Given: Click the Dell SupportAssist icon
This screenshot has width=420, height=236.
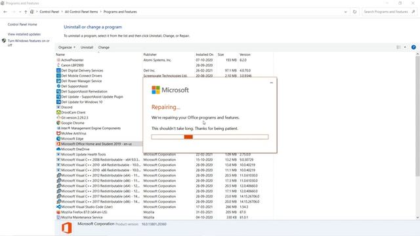Looking at the screenshot, I should 58,86.
